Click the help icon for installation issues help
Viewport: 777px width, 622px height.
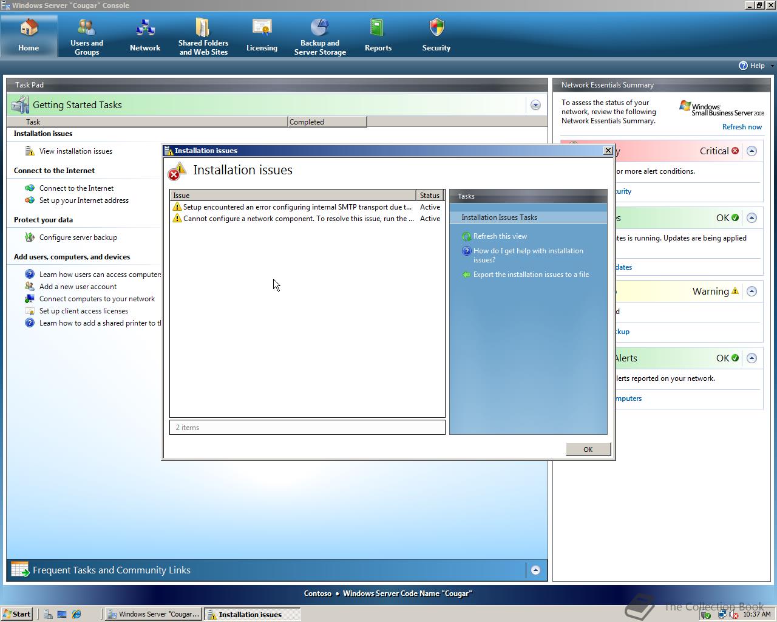pos(466,251)
